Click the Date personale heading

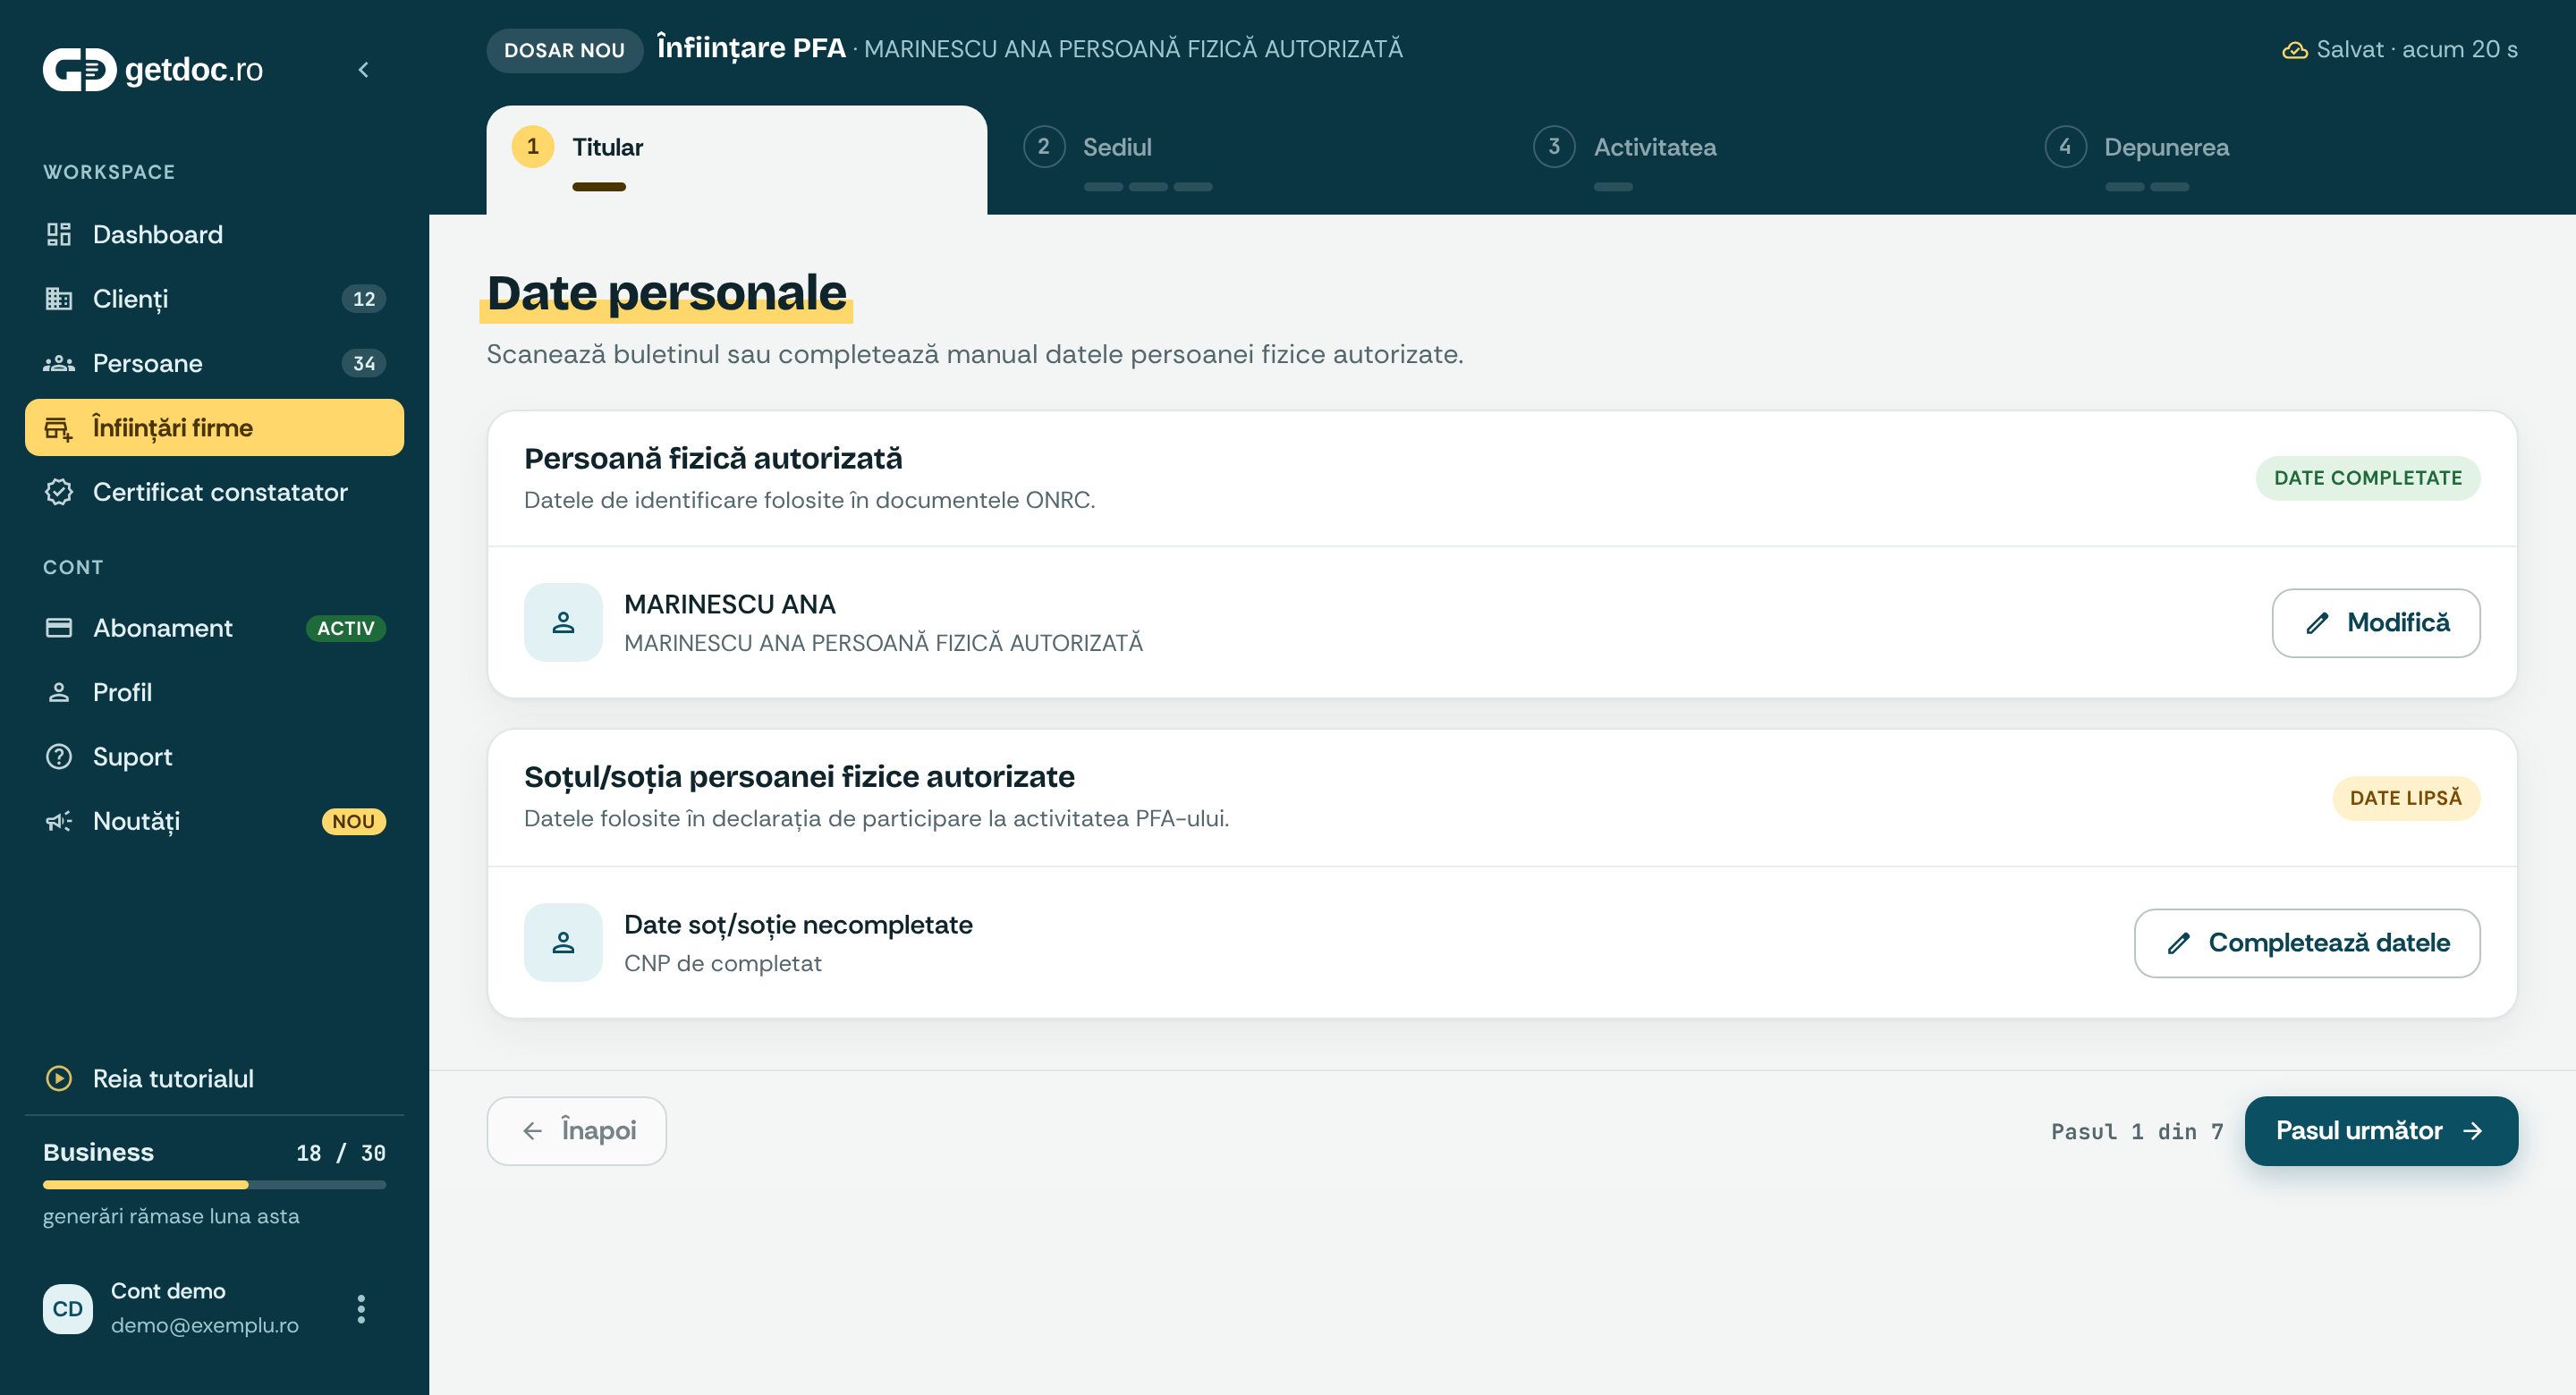[x=666, y=293]
